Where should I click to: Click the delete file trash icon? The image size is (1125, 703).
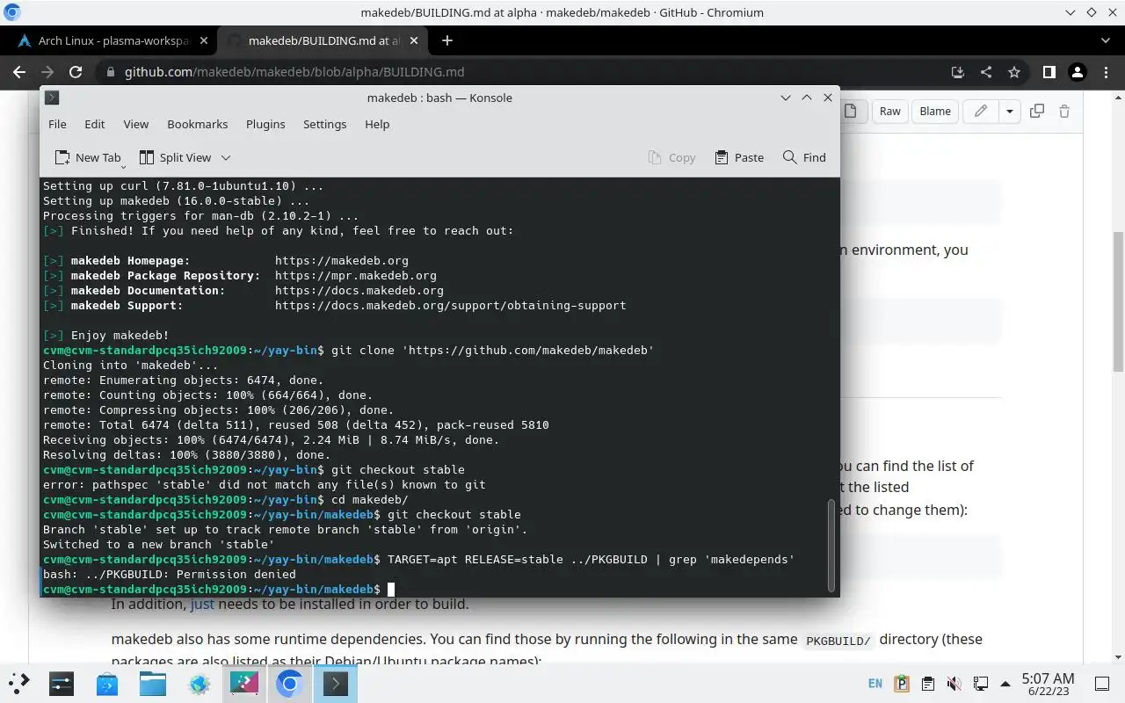pos(1064,111)
